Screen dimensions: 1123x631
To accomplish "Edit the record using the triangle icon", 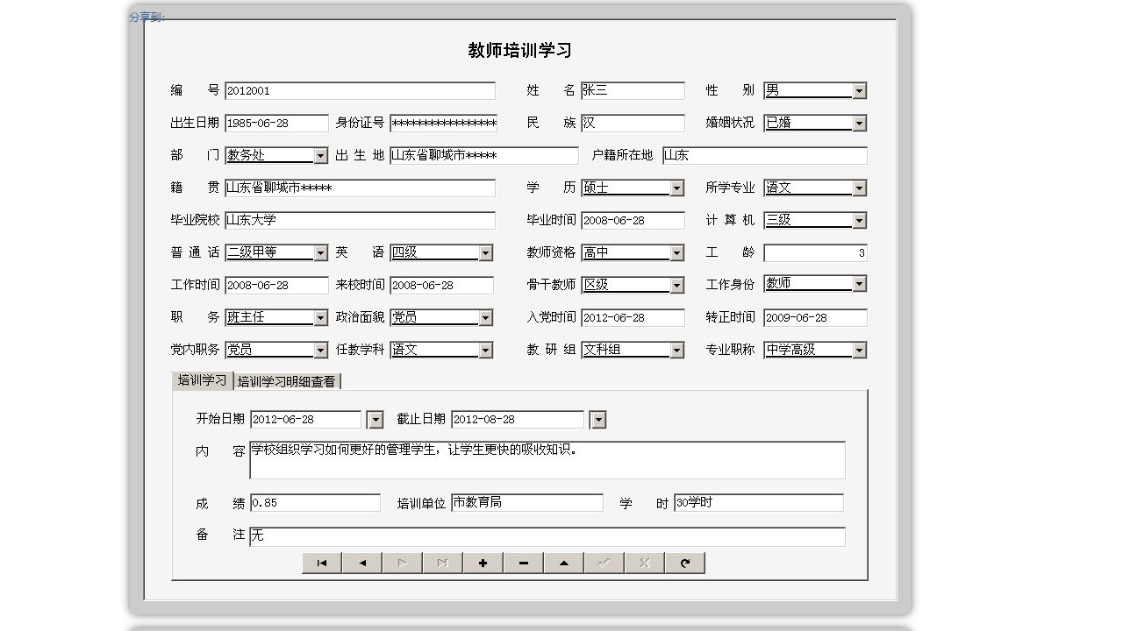I will (563, 563).
